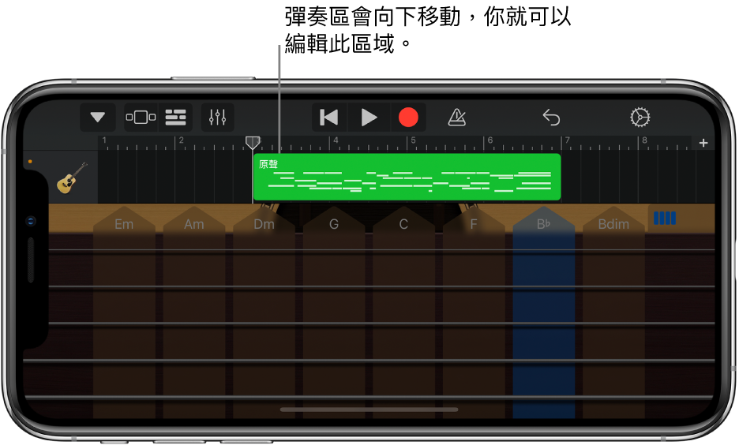Open the browser navigation triangle dropdown
The height and width of the screenshot is (445, 739).
tap(98, 117)
